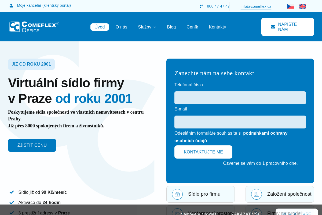Click the info@comeflex.cz email link
The image size is (322, 215).
click(x=256, y=6)
